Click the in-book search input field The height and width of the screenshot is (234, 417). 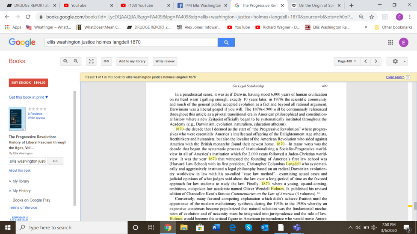click(x=27, y=161)
